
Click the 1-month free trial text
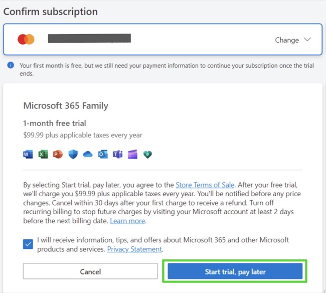tap(55, 123)
